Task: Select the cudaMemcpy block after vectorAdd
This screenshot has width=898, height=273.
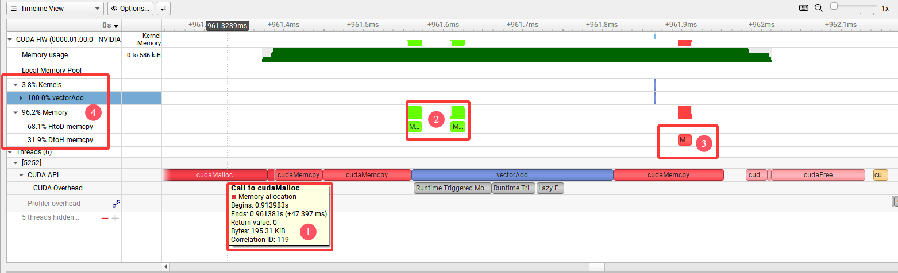Action: [x=668, y=175]
